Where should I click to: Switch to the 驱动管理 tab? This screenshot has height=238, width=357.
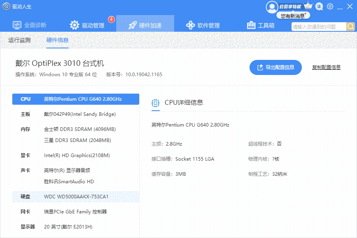point(87,25)
